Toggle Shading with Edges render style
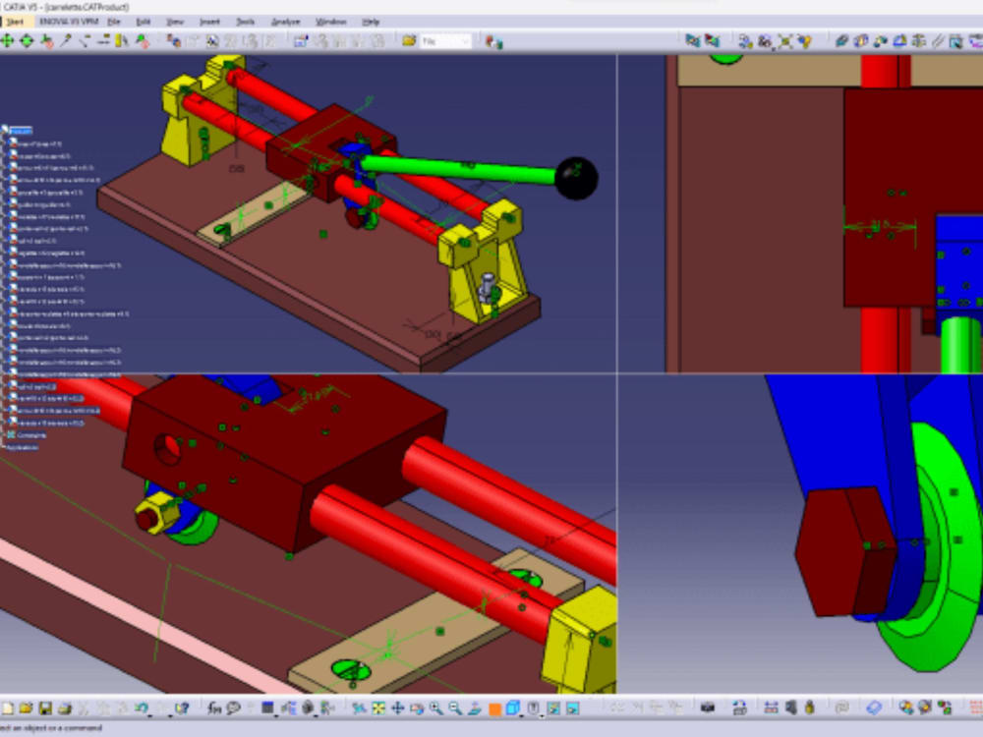983x737 pixels. coord(511,707)
